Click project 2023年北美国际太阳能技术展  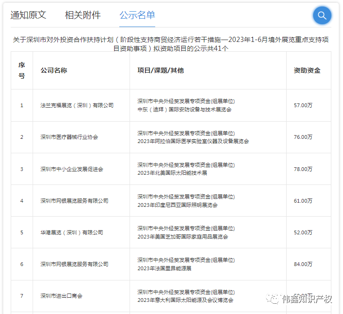tap(172, 173)
